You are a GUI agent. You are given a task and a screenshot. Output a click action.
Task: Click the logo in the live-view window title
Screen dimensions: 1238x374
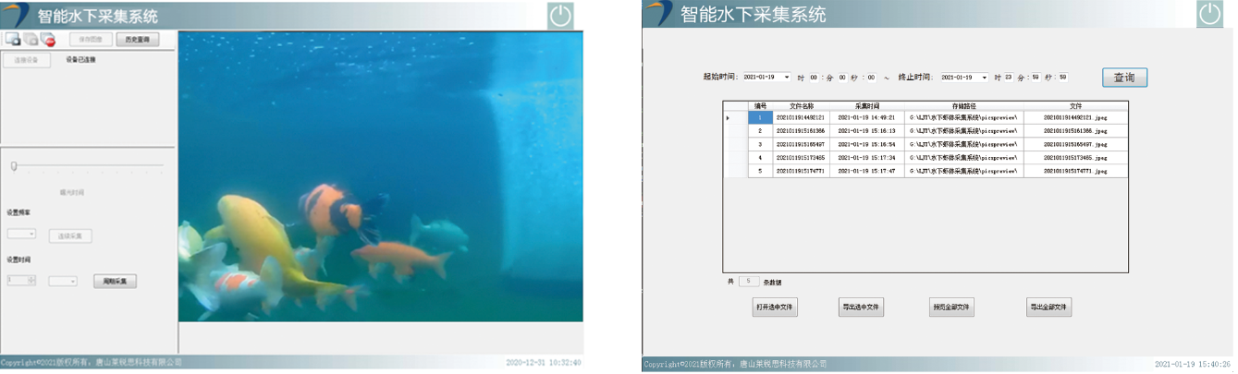[x=16, y=14]
